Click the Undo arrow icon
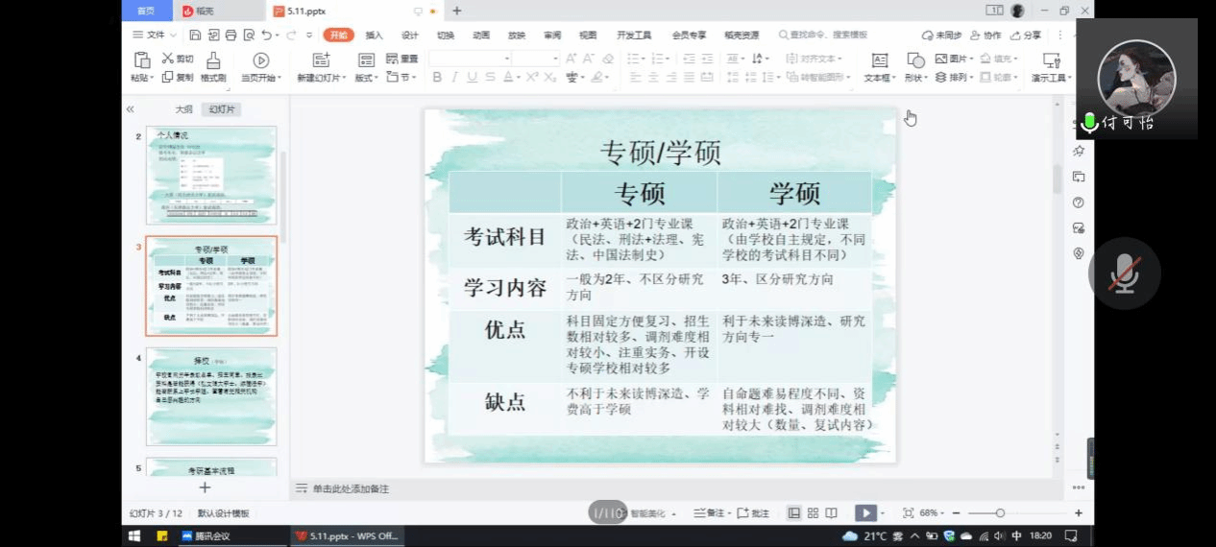Viewport: 1216px width, 547px height. (266, 36)
